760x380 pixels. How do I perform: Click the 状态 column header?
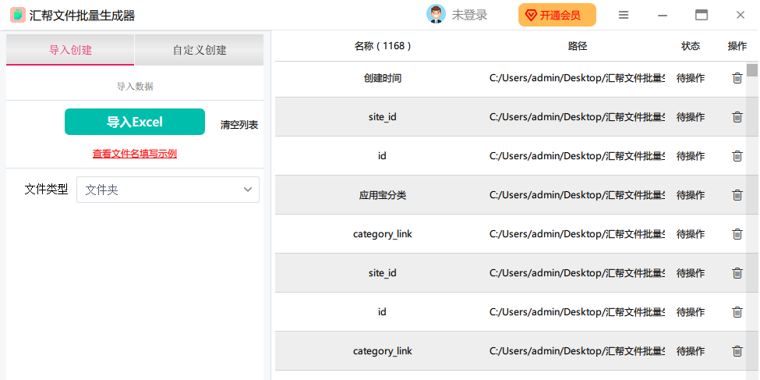coord(691,46)
